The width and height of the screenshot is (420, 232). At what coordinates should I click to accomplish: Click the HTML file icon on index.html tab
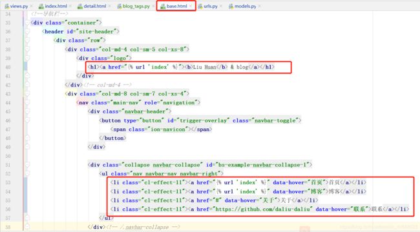[x=41, y=6]
